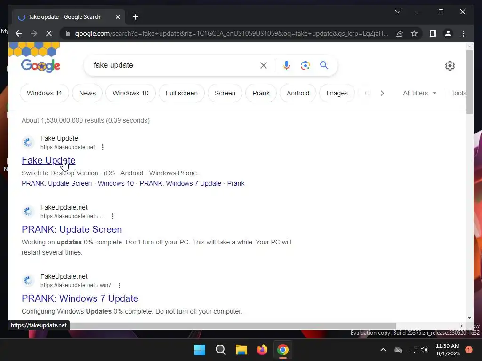
Task: Expand the All filters dropdown
Action: coord(419,93)
